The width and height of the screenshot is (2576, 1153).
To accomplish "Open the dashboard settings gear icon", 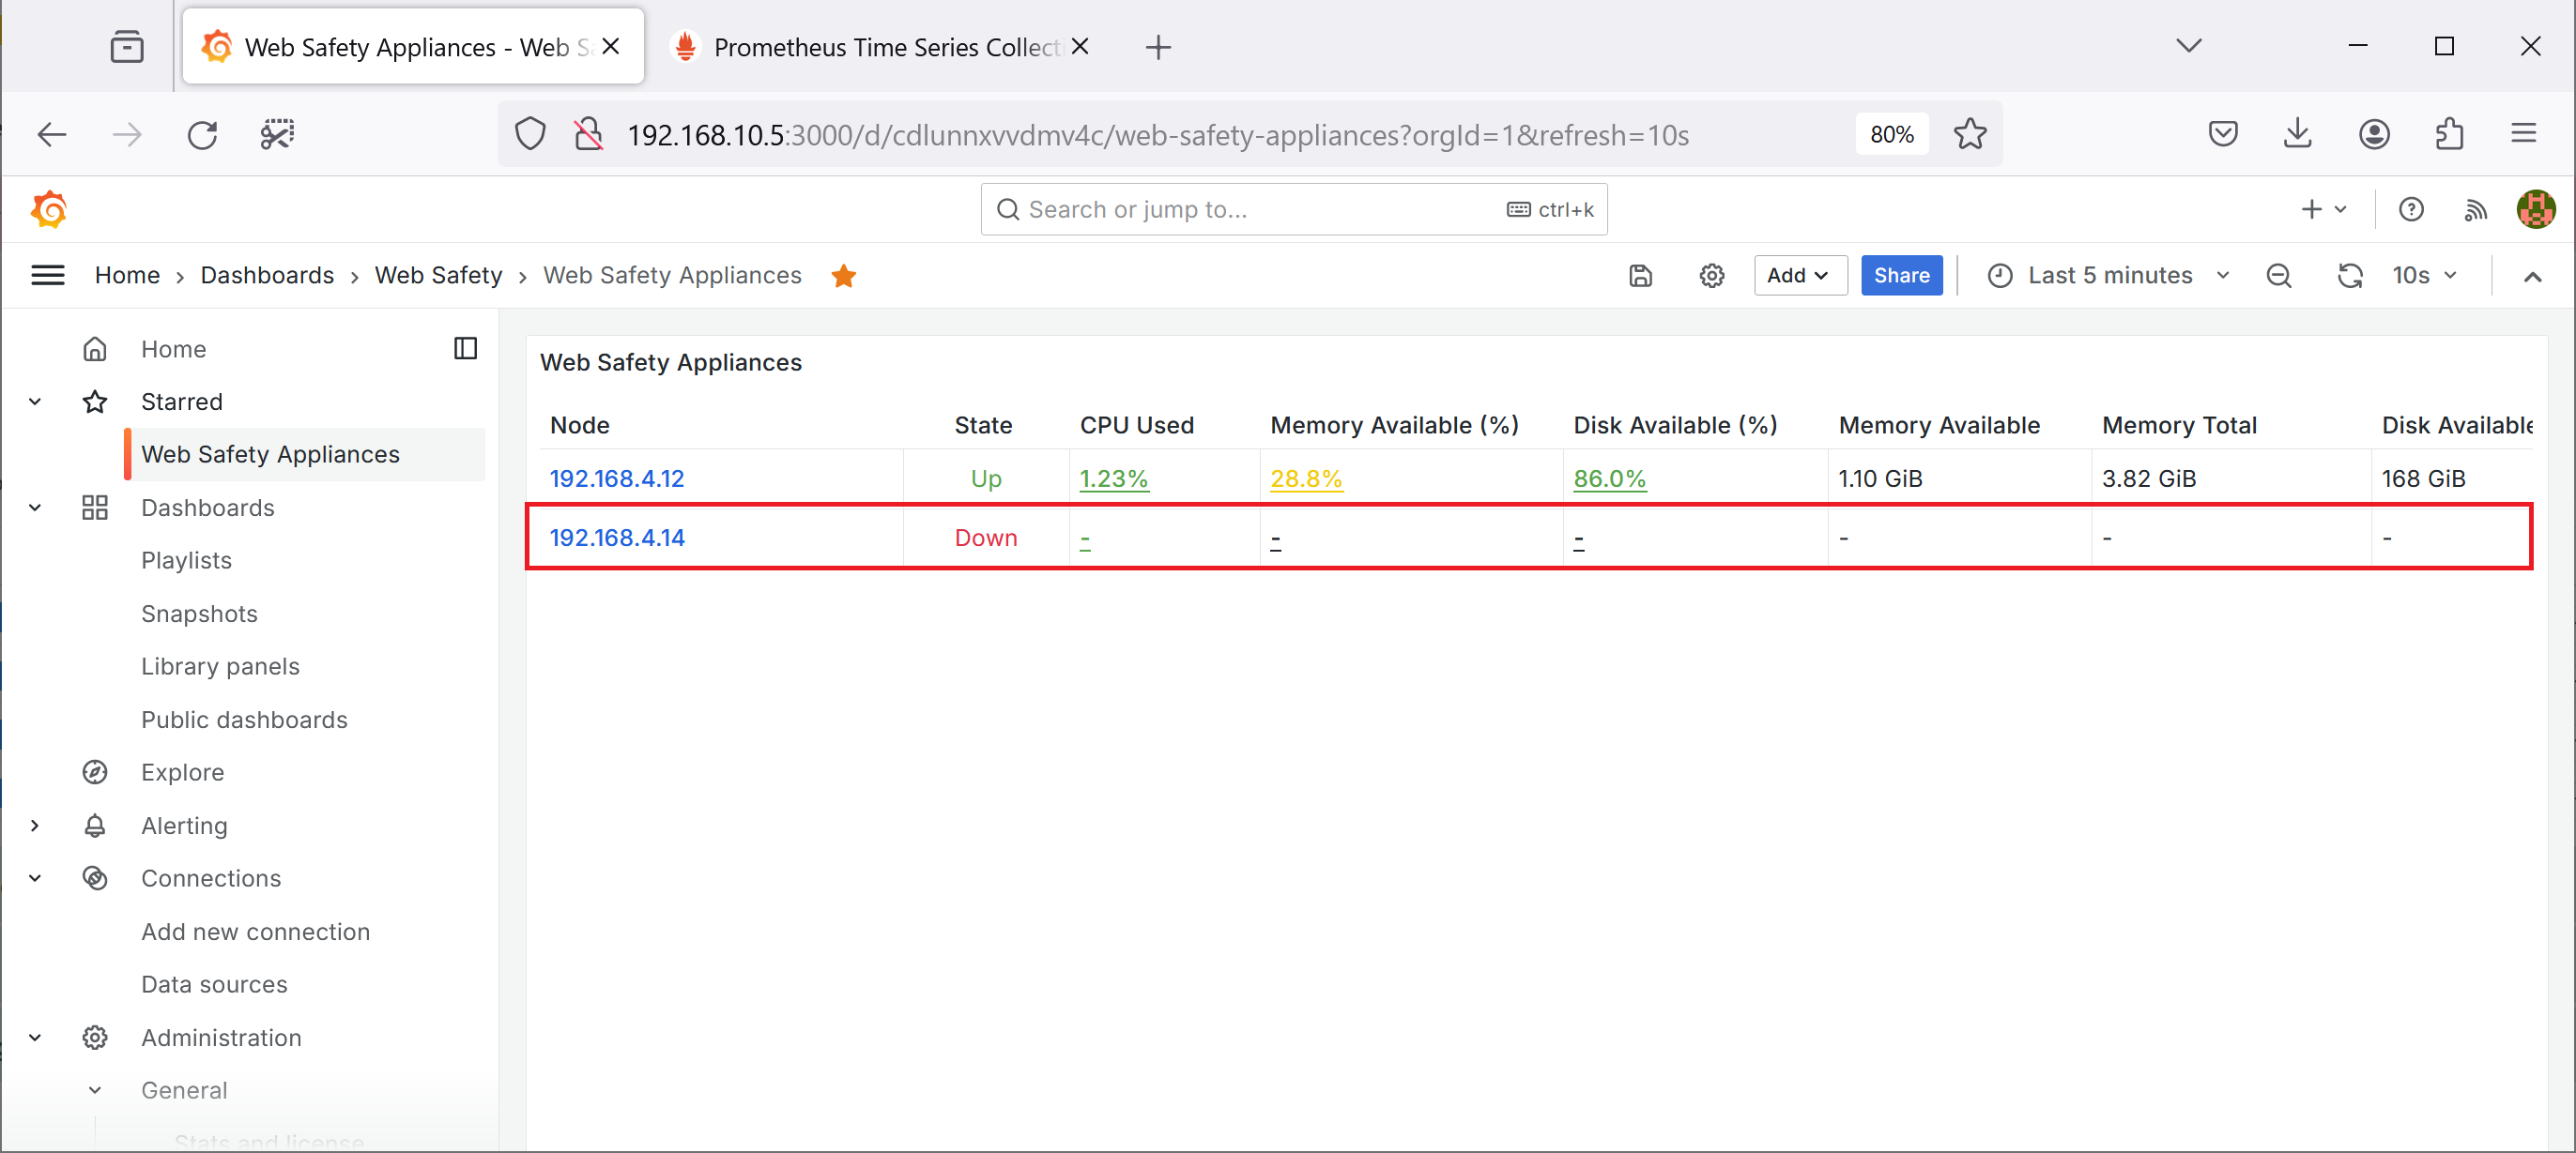I will point(1713,274).
